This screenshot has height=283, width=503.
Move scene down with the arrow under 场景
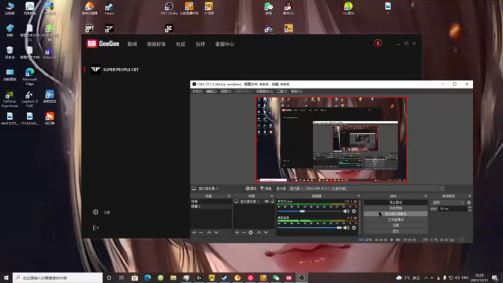[216, 232]
